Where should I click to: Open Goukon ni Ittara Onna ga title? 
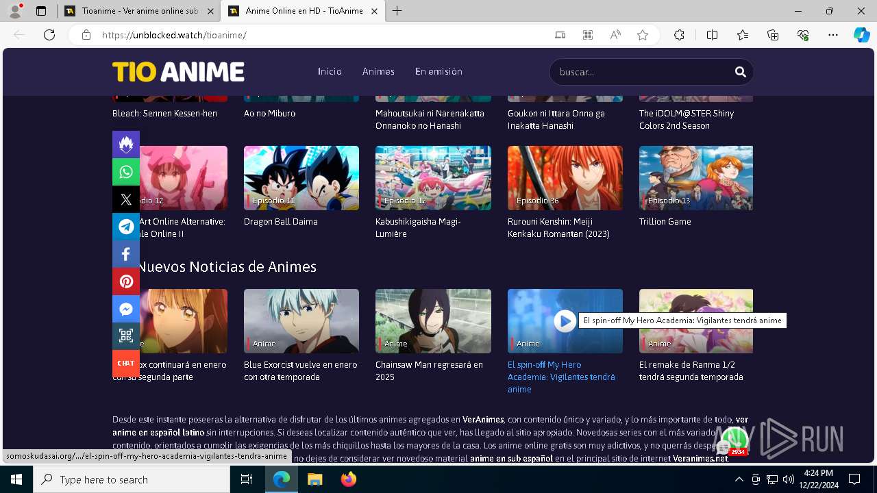556,120
